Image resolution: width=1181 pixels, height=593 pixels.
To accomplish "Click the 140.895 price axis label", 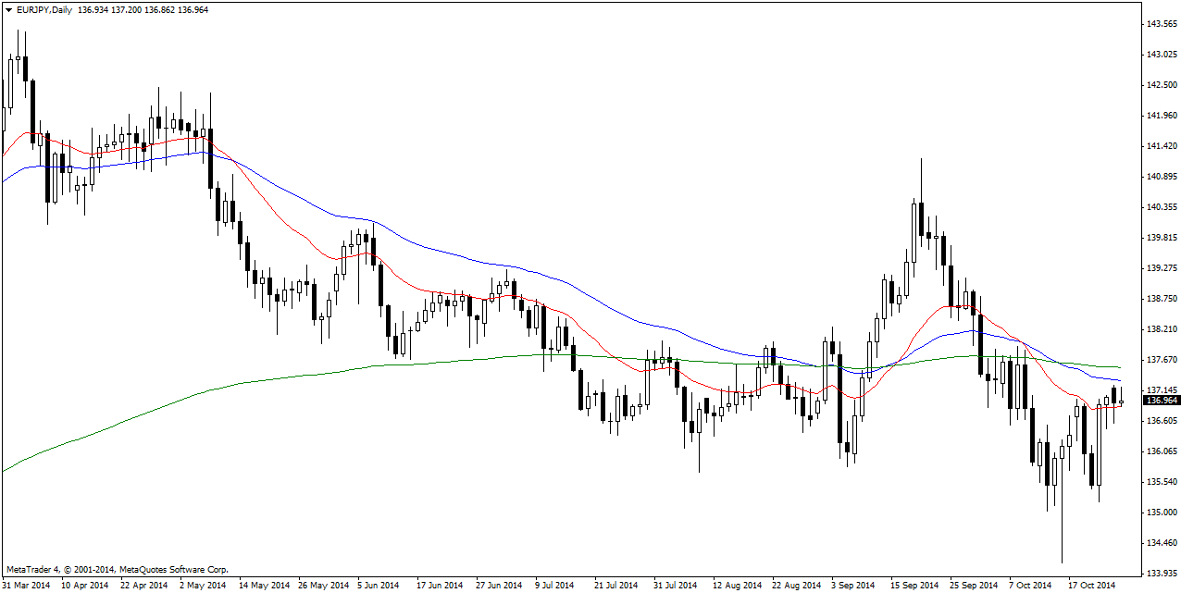I will (1161, 177).
